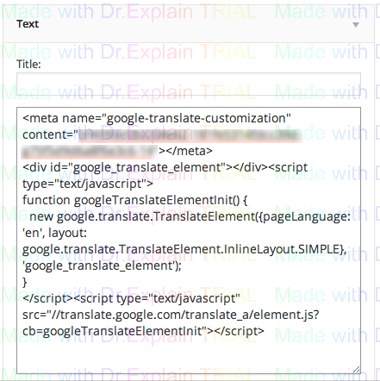Grab the textarea resize handle corner
Screen dimensions: 380x381
coord(357,370)
